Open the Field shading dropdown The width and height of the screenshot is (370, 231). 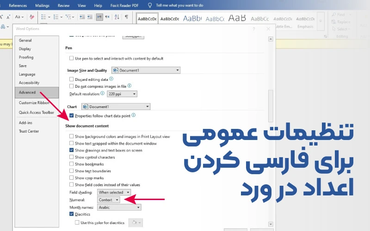point(114,192)
